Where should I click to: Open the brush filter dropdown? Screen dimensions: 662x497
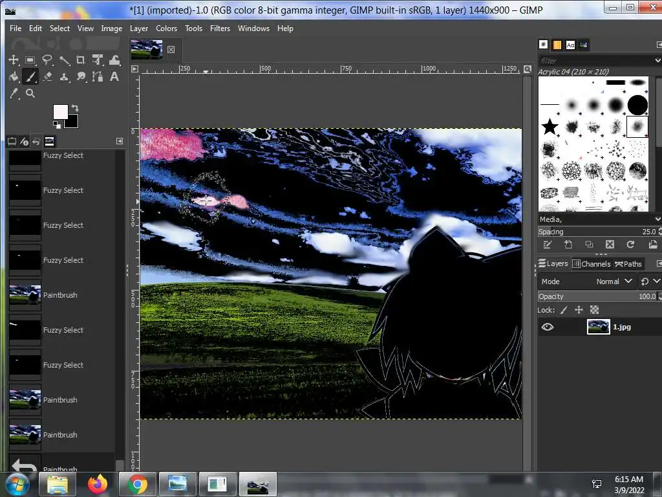(x=657, y=60)
